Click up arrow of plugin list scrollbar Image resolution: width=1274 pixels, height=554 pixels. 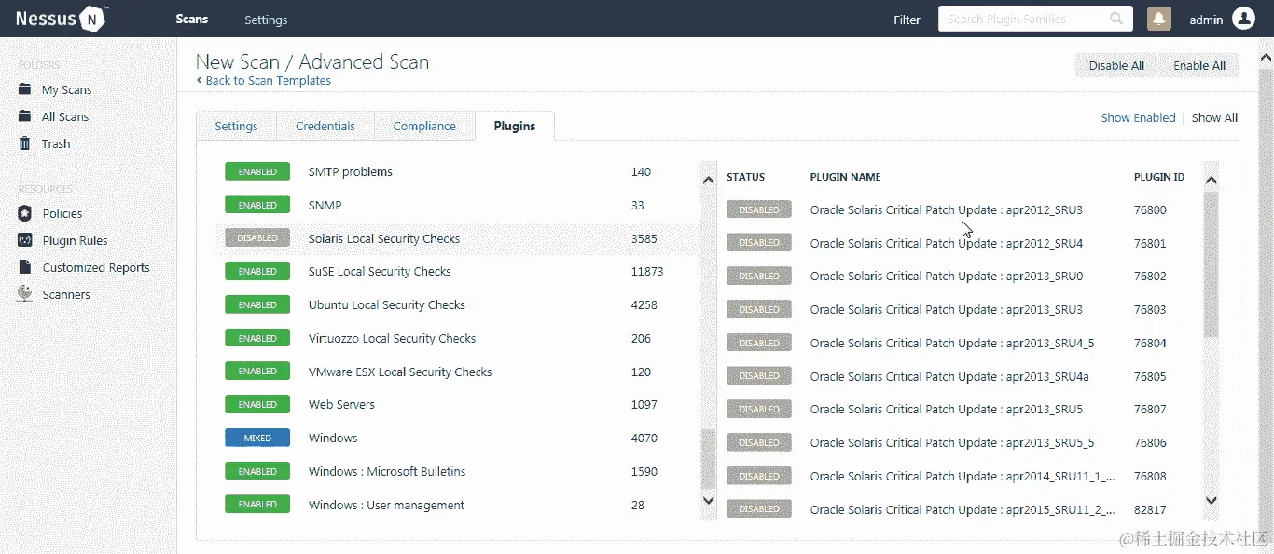(1211, 181)
